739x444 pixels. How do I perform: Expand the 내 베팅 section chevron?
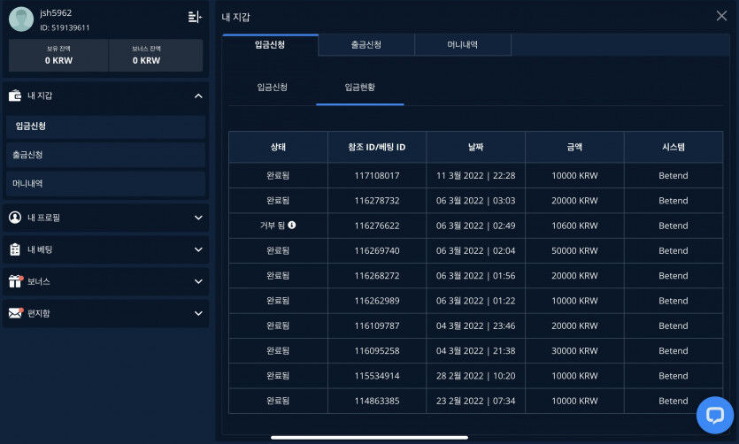(x=198, y=249)
